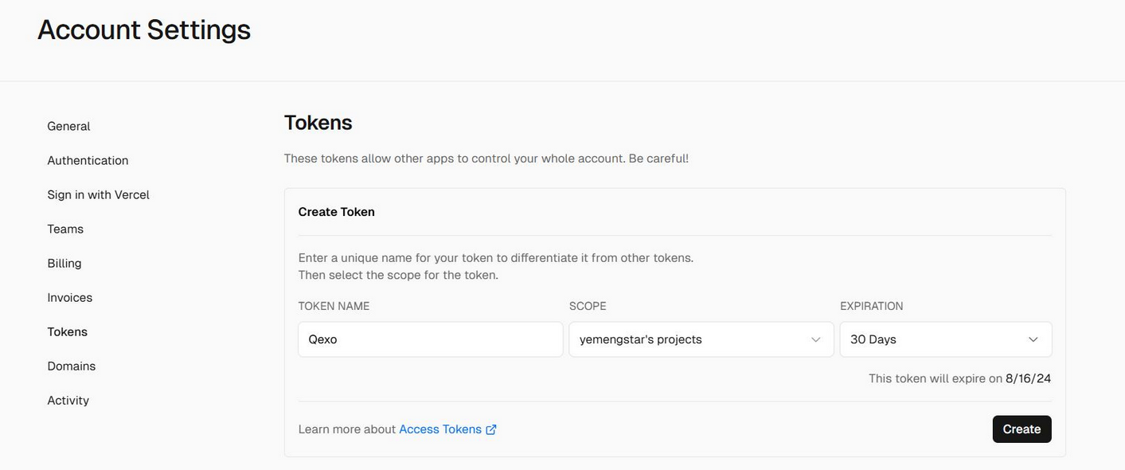Image resolution: width=1125 pixels, height=470 pixels.
Task: Go to Domains settings
Action: click(x=72, y=366)
